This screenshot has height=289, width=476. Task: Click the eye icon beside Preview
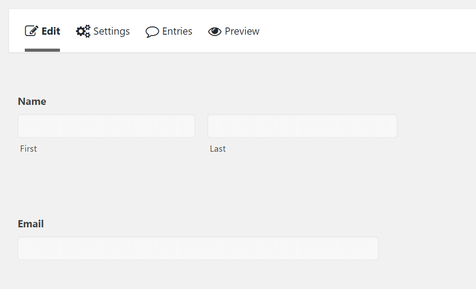click(x=215, y=32)
